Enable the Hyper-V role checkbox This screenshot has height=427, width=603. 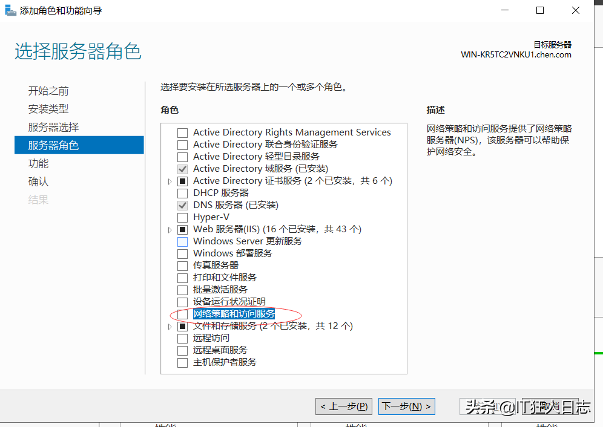coord(182,218)
